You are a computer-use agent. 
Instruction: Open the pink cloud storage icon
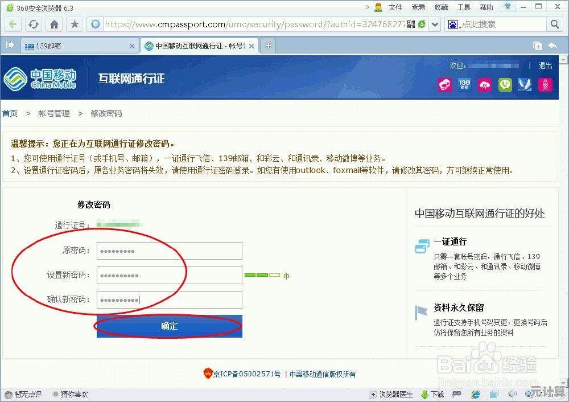tap(485, 85)
